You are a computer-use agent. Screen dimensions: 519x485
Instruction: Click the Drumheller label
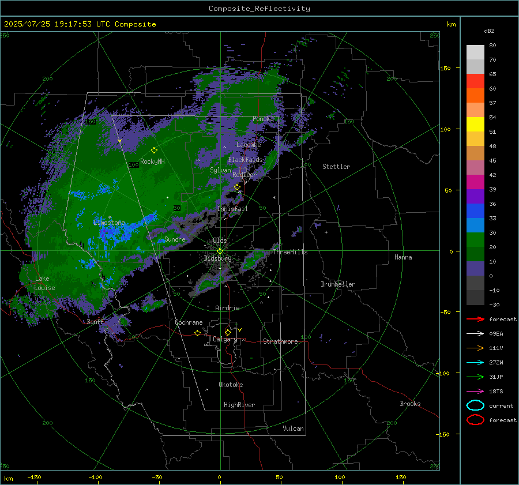(338, 284)
